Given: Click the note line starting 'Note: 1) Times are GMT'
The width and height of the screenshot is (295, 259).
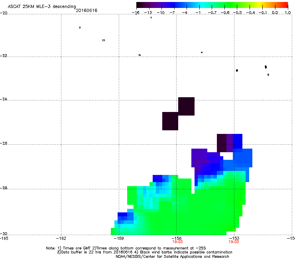Looking at the screenshot, I should pyautogui.click(x=126, y=248).
